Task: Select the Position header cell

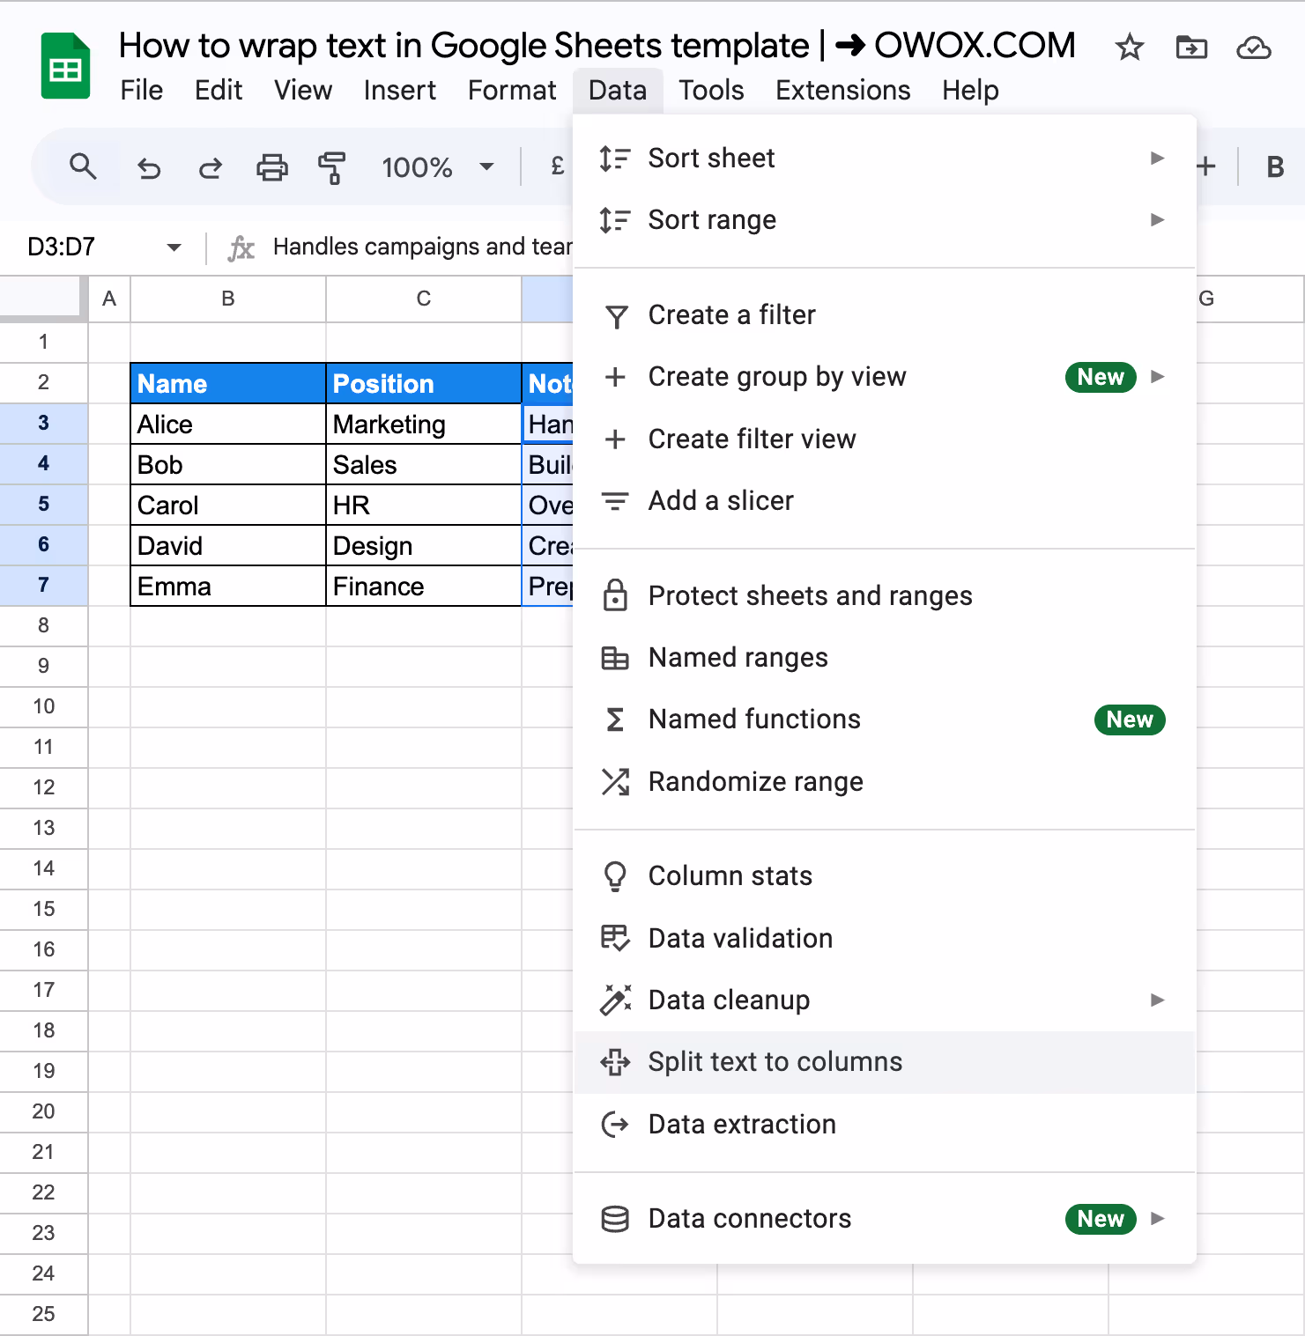Action: point(424,384)
